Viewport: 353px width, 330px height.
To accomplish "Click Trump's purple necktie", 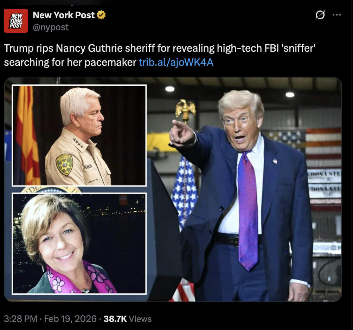I will coord(248,209).
